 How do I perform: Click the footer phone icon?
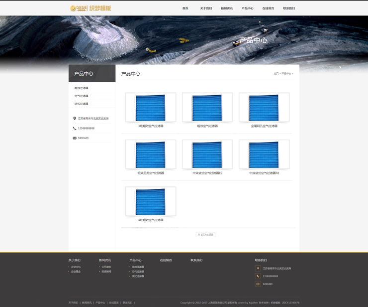point(258,276)
